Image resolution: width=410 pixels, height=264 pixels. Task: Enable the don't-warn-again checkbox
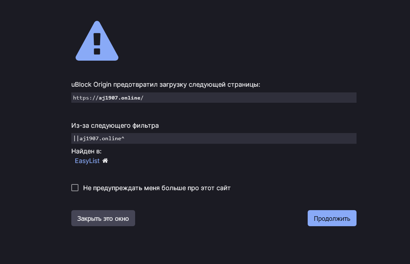click(x=75, y=188)
